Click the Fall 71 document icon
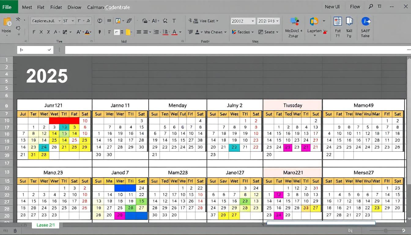The height and width of the screenshot is (235, 411). (338, 21)
